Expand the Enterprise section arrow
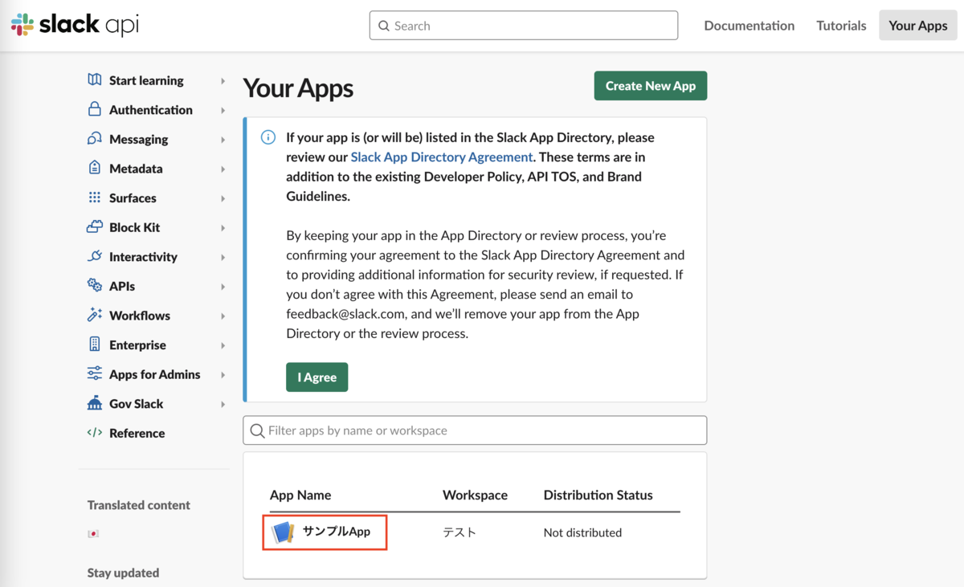This screenshot has height=587, width=964. (x=223, y=345)
